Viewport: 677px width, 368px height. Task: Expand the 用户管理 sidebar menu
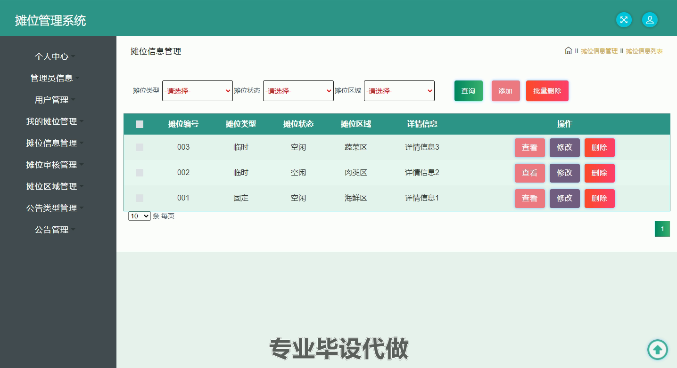click(x=55, y=100)
